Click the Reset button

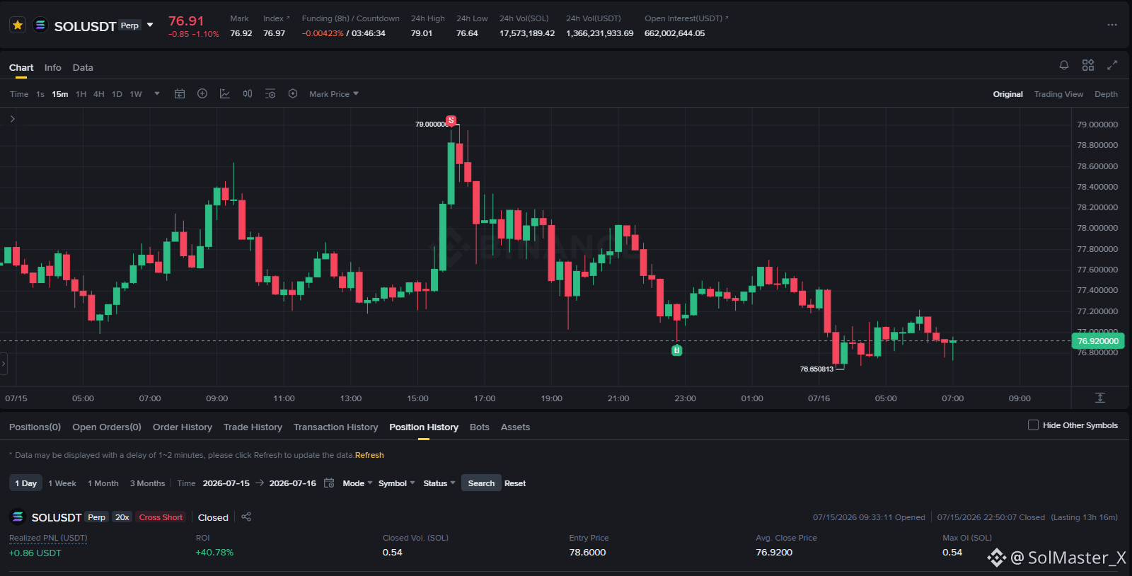pyautogui.click(x=515, y=483)
